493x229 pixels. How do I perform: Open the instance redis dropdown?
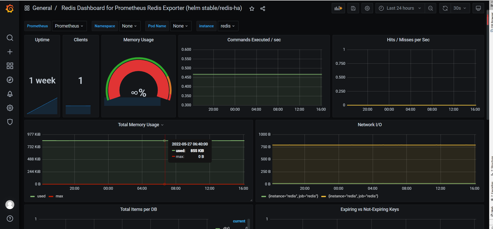click(x=228, y=26)
